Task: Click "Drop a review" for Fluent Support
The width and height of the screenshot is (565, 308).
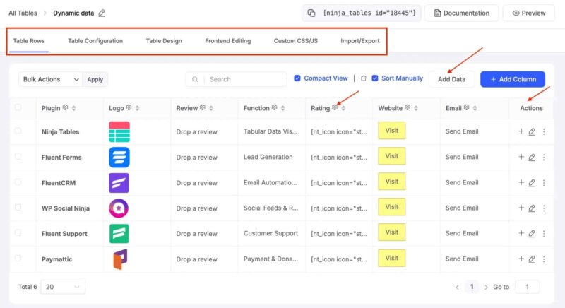Action: pyautogui.click(x=197, y=234)
